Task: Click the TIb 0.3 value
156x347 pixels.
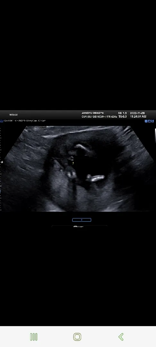Action: point(122,116)
